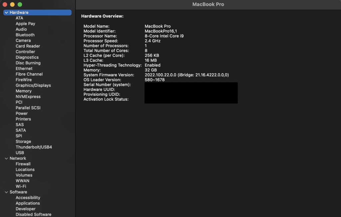
Task: Select Locations under Network
Action: 25,170
